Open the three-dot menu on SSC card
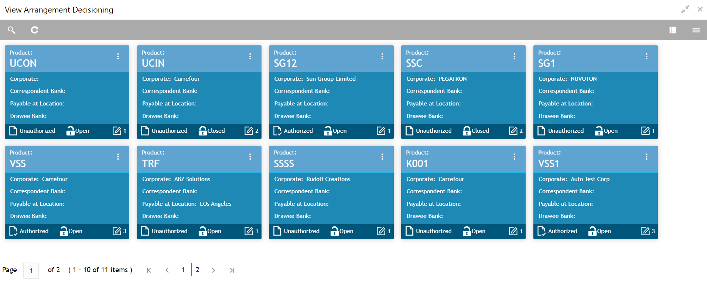 (514, 56)
